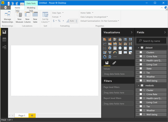Tick the State field checkbox
This screenshot has width=168, height=122.
[x=141, y=69]
